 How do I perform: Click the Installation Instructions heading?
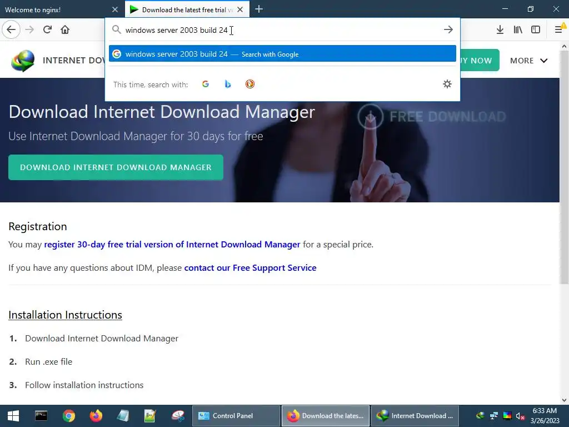(66, 315)
